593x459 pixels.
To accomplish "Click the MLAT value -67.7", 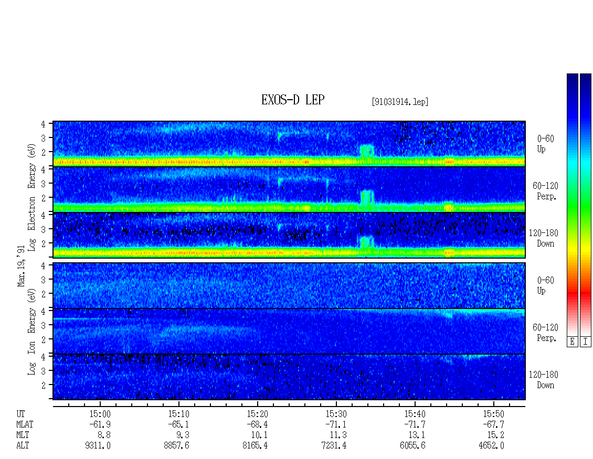I will pyautogui.click(x=493, y=424).
